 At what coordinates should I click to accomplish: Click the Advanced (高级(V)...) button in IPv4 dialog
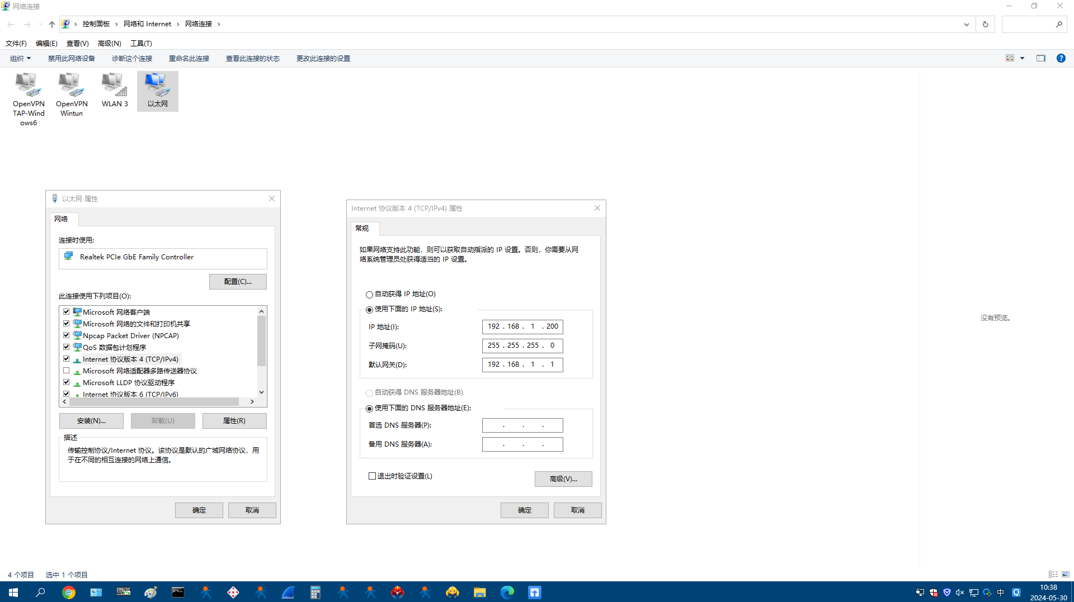pyautogui.click(x=563, y=479)
